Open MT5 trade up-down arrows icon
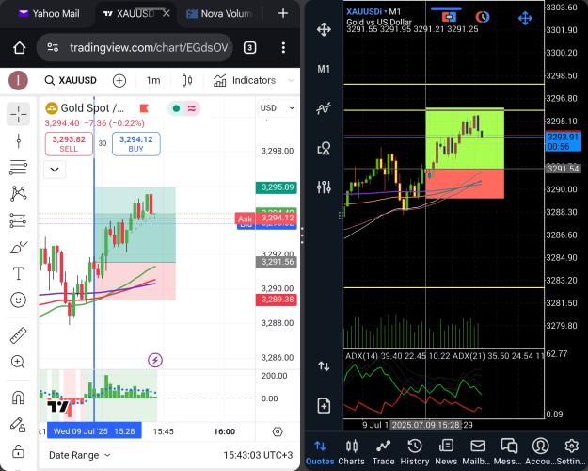This screenshot has height=471, width=588. (324, 365)
